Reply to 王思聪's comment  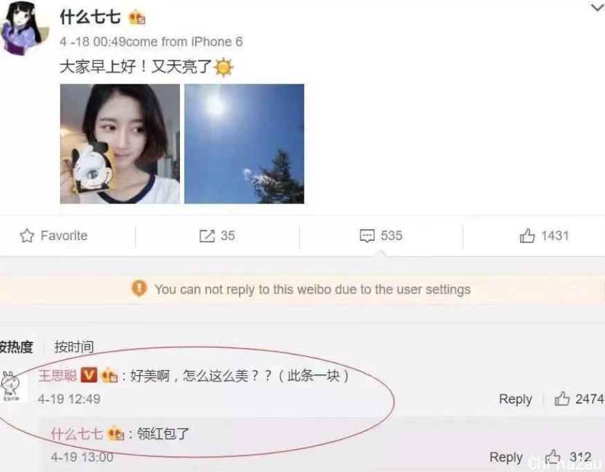tap(515, 399)
